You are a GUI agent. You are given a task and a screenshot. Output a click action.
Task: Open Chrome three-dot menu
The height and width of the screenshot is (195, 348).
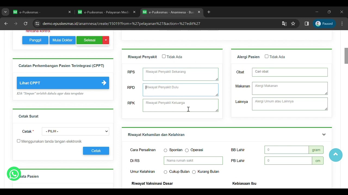342,24
